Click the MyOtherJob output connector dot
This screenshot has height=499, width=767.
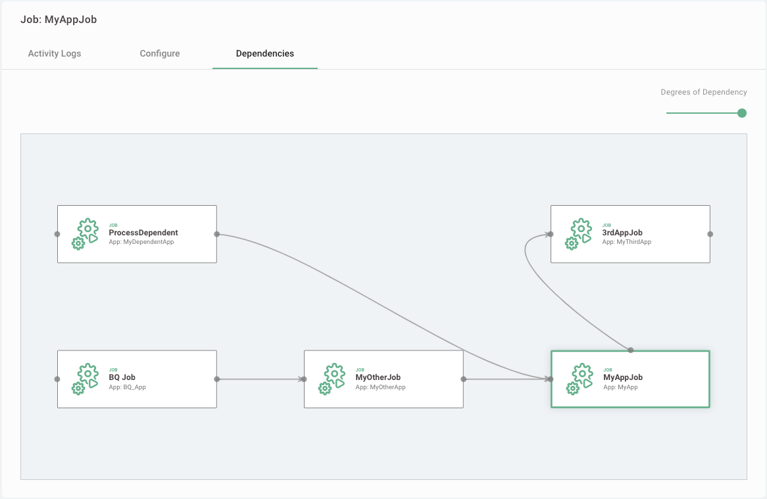coord(463,379)
